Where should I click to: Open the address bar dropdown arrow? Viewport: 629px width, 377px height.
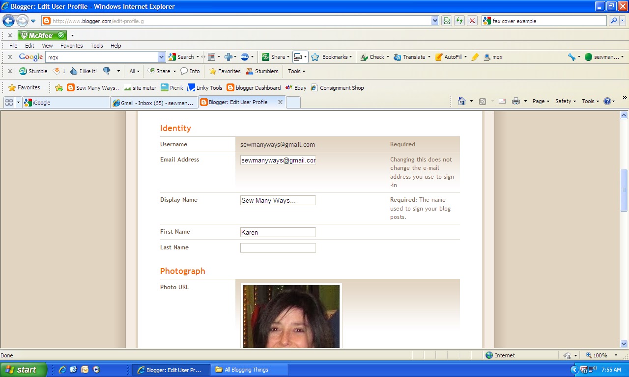point(435,21)
